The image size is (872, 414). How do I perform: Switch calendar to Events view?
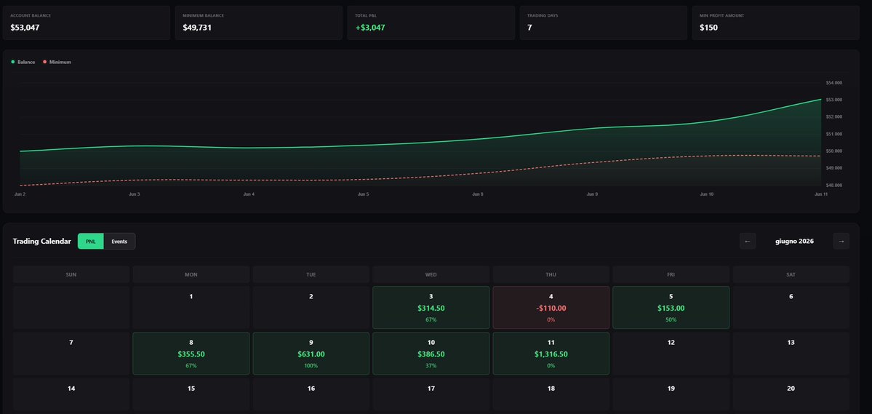(119, 241)
